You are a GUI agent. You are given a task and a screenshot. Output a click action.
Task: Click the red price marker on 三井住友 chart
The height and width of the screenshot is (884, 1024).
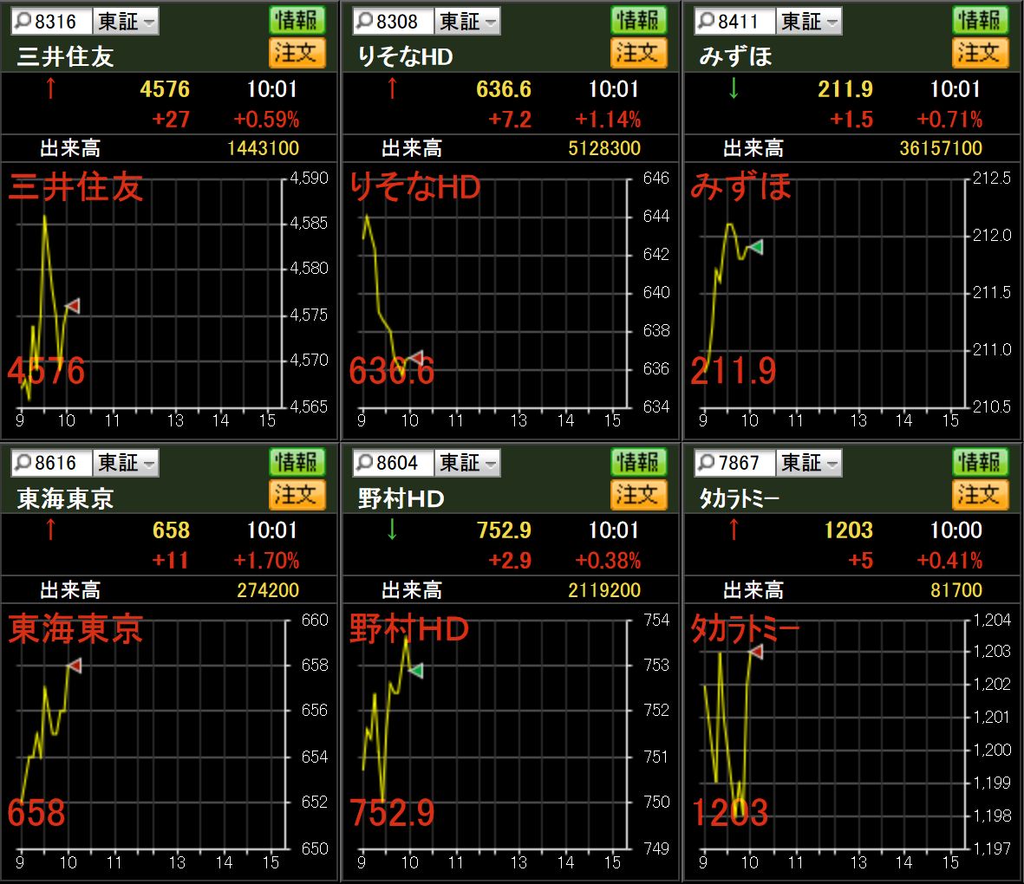point(73,306)
